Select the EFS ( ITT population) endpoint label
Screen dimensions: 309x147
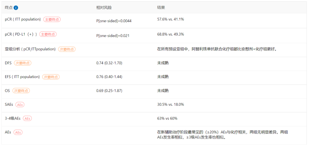(22, 77)
